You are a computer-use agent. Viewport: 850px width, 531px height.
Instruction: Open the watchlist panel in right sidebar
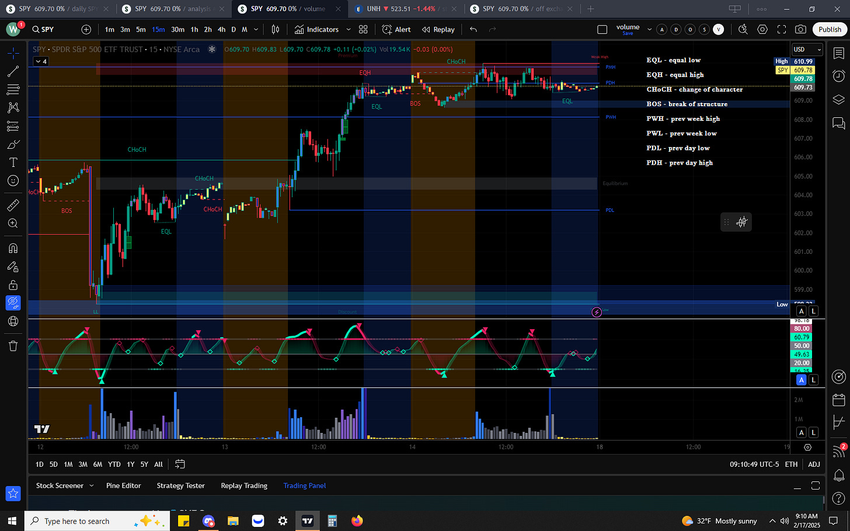pyautogui.click(x=838, y=53)
